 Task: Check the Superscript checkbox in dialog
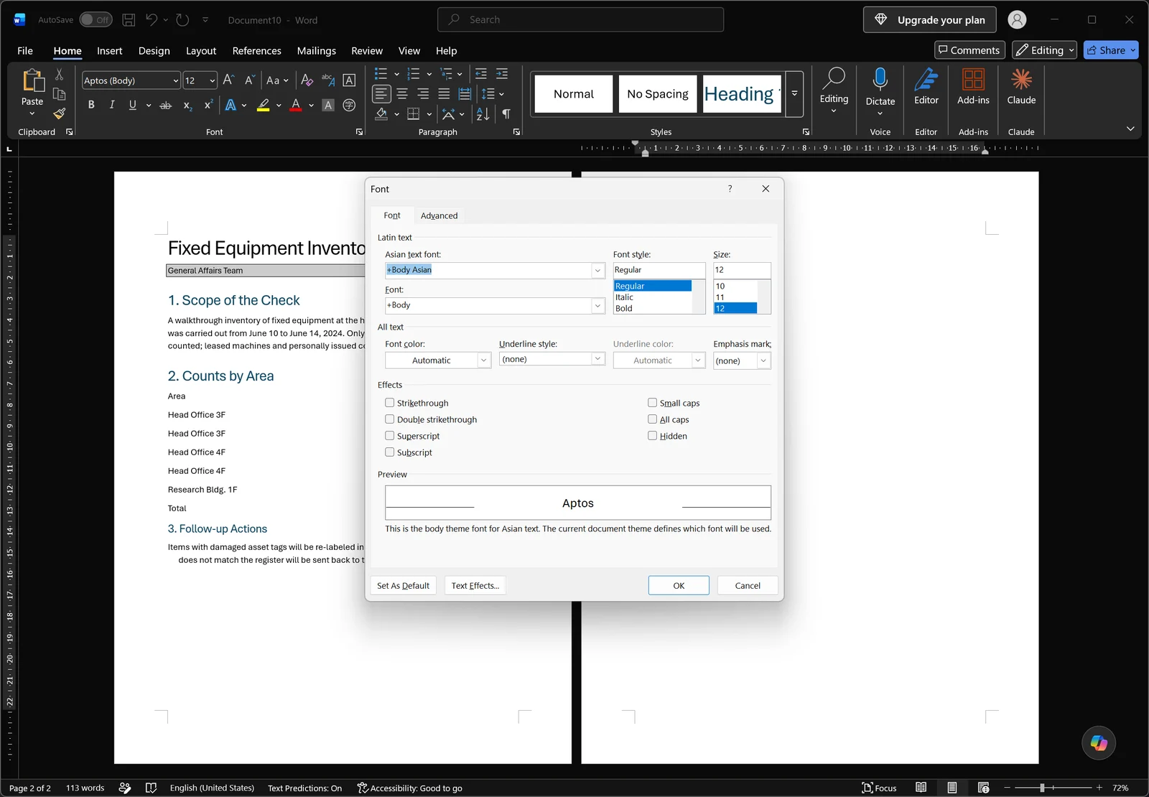tap(389, 436)
